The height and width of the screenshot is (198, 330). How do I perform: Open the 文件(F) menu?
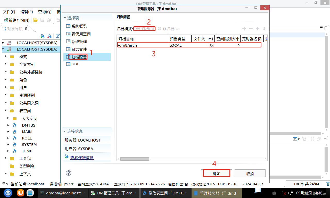pyautogui.click(x=9, y=12)
